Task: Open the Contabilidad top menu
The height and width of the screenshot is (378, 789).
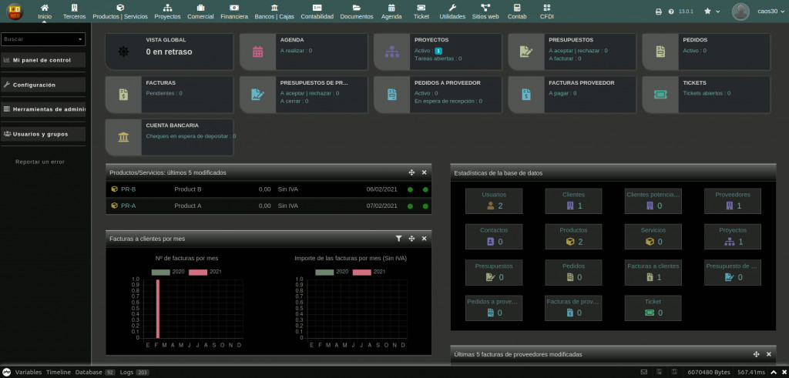Action: coord(317,11)
